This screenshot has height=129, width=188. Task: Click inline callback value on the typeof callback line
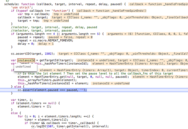click(x=112, y=11)
